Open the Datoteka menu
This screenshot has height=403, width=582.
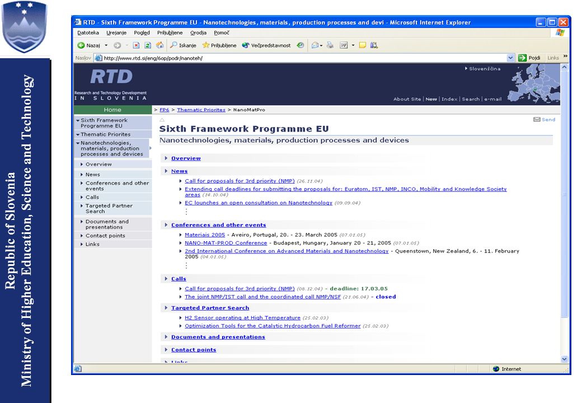point(88,32)
